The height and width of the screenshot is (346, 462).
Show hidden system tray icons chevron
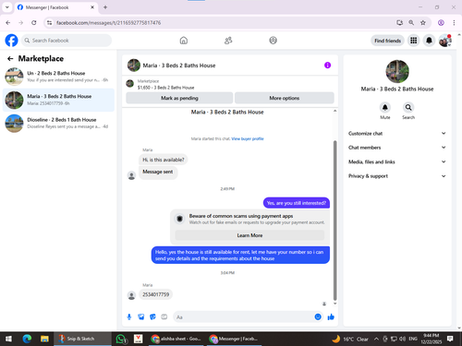pos(376,339)
